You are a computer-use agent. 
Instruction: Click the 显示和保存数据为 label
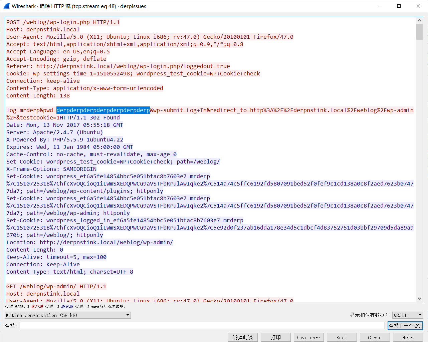[x=370, y=315]
